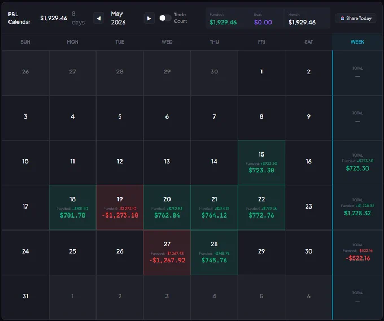384x321 pixels.
Task: Click weekly total -$522.16
Action: click(357, 258)
